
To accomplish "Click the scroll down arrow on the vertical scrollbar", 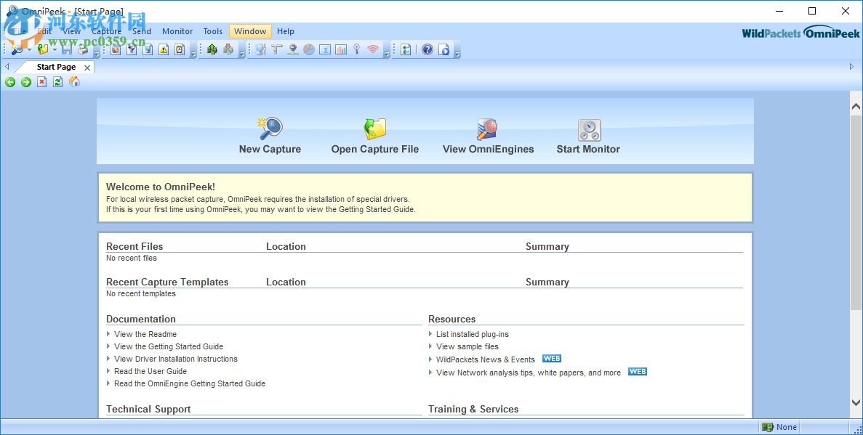I will pos(856,402).
